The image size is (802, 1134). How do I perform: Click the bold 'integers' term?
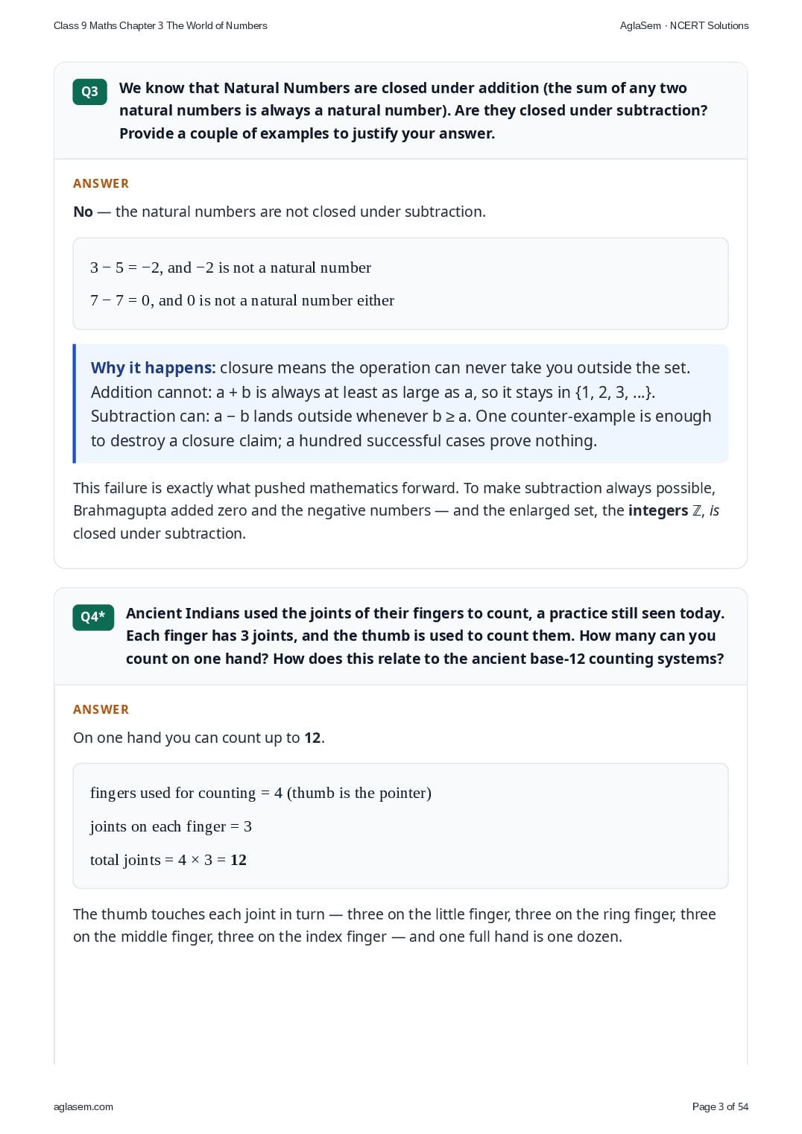(x=658, y=510)
